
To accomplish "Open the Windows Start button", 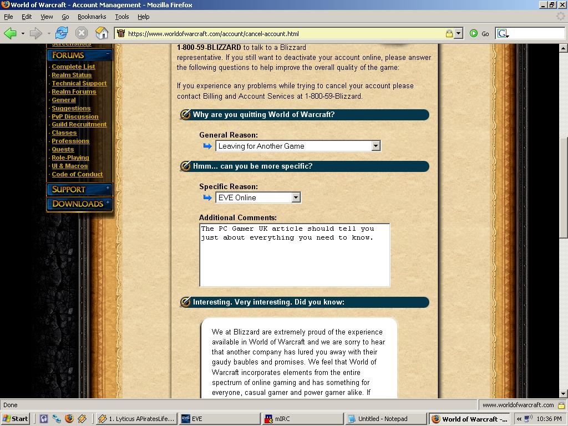I will pos(15,419).
